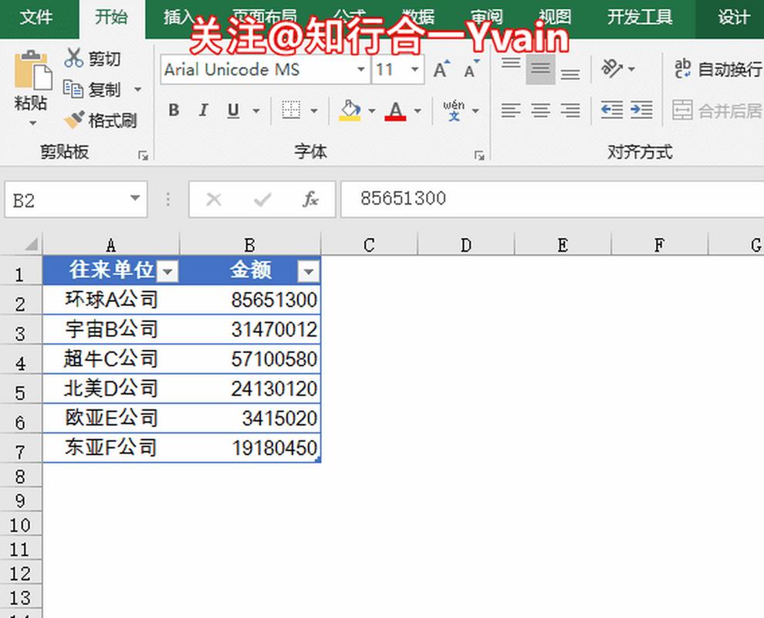Select cell 欧亚E公司
The width and height of the screenshot is (764, 618).
pos(111,418)
